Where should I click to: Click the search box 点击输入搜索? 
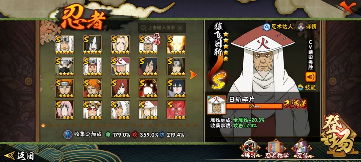pyautogui.click(x=162, y=28)
